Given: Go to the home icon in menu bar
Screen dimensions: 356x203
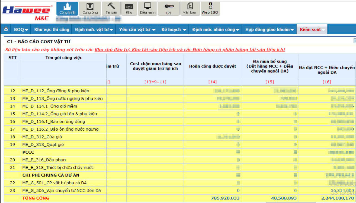Looking at the screenshot, I should [x=6, y=29].
